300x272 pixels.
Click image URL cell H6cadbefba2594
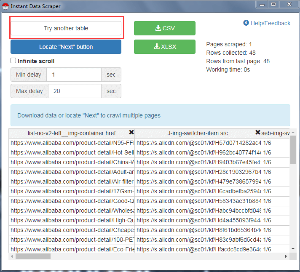[x=198, y=191]
